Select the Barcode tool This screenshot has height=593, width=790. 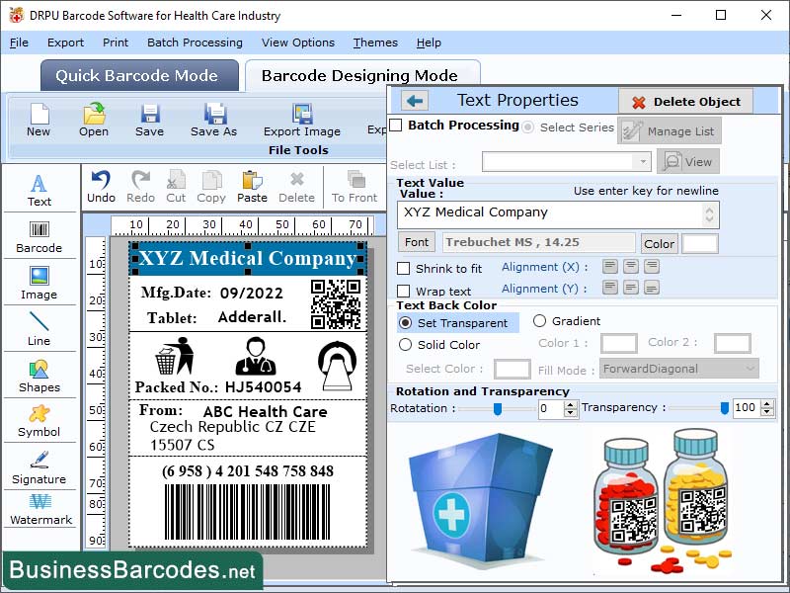tap(39, 237)
